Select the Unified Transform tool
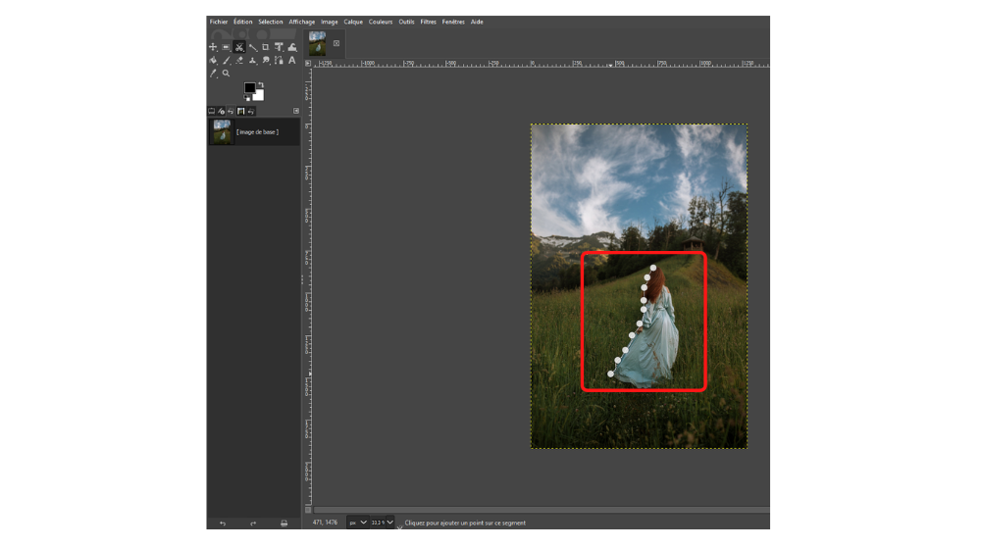 pyautogui.click(x=279, y=47)
